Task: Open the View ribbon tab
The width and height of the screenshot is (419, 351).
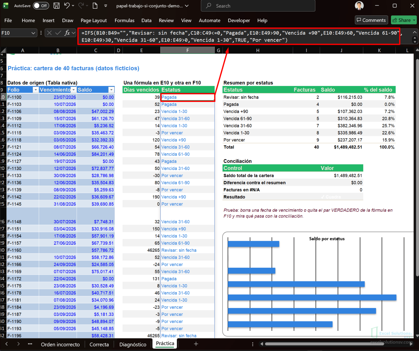Action: [x=186, y=20]
